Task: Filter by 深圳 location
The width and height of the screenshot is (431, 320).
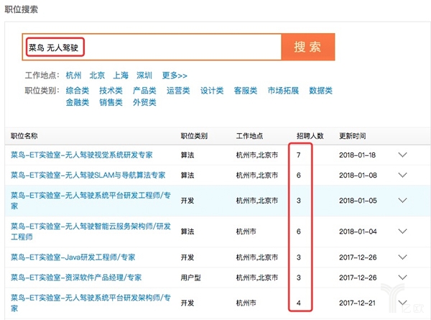Action: [x=144, y=76]
